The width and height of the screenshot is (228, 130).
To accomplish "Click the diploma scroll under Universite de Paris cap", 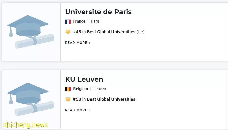I will pyautogui.click(x=34, y=41).
